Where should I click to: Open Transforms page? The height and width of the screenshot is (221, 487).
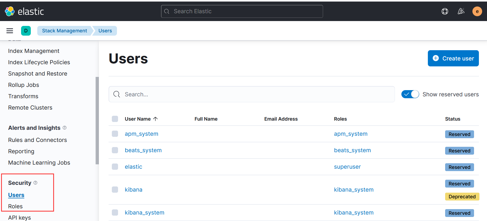point(23,96)
